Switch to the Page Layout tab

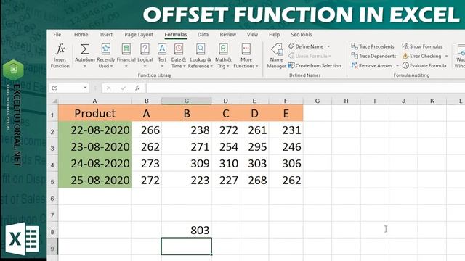pos(139,35)
